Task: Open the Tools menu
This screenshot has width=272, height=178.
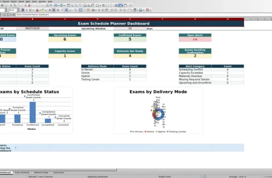Action: (34, 1)
